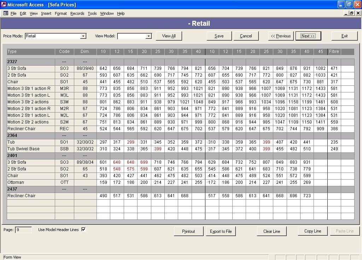The width and height of the screenshot is (362, 260).
Task: Close the inner Sofa Prices form window
Action: point(357,13)
